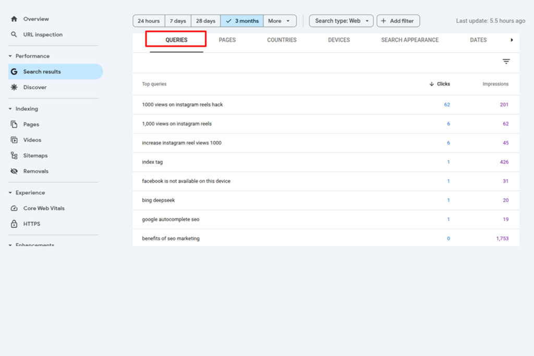Image resolution: width=534 pixels, height=356 pixels.
Task: Click the Sitemaps tree icon
Action: tap(14, 155)
